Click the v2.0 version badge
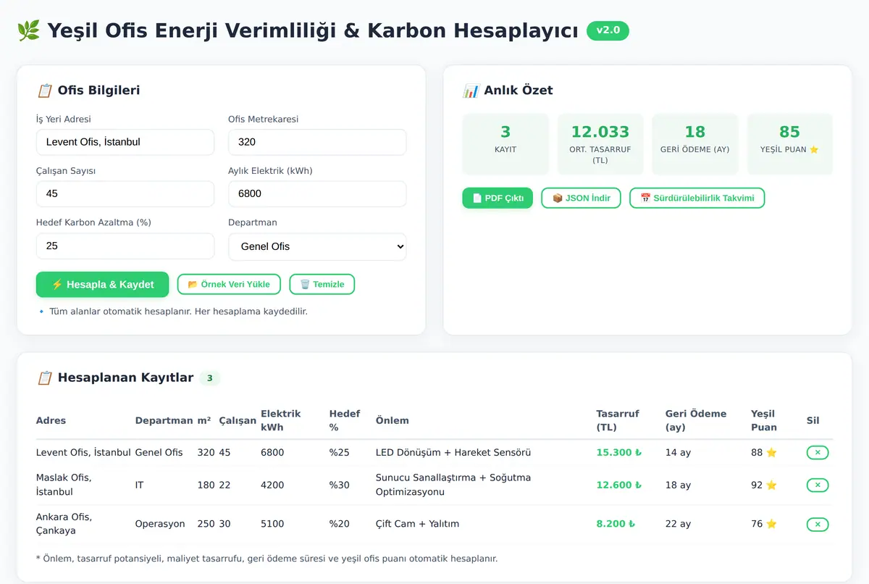This screenshot has height=584, width=869. (608, 30)
